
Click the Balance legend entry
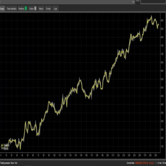pyautogui.click(x=5, y=145)
